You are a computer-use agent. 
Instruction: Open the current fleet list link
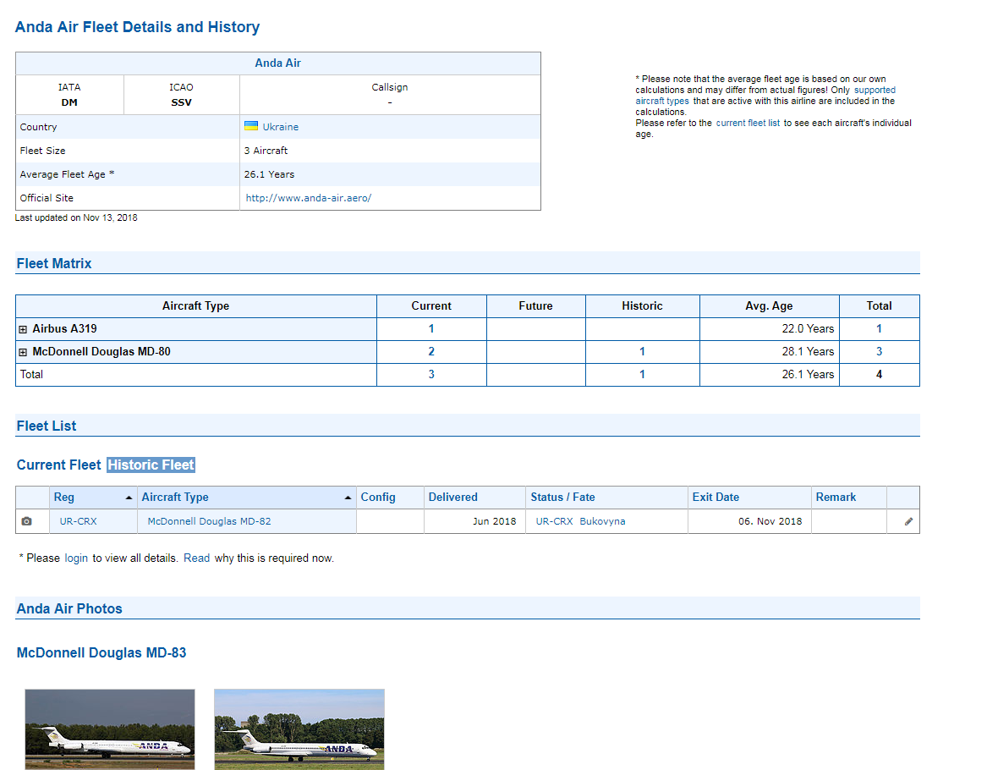coord(748,123)
